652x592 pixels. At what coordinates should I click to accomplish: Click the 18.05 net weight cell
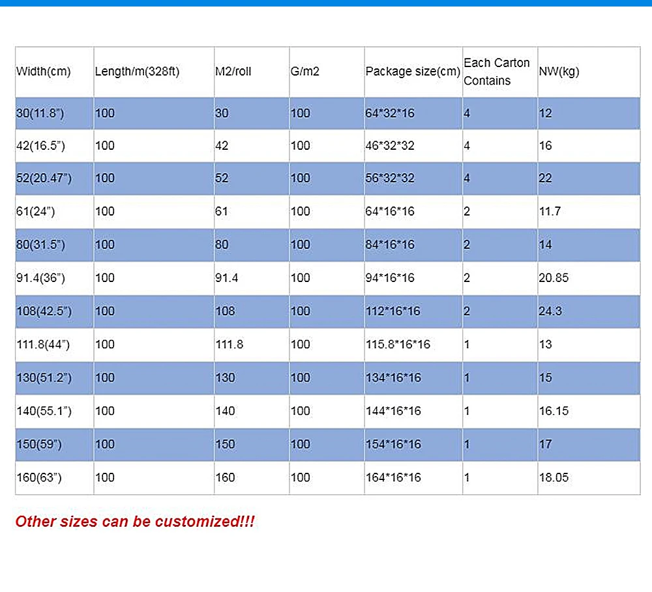(x=554, y=477)
